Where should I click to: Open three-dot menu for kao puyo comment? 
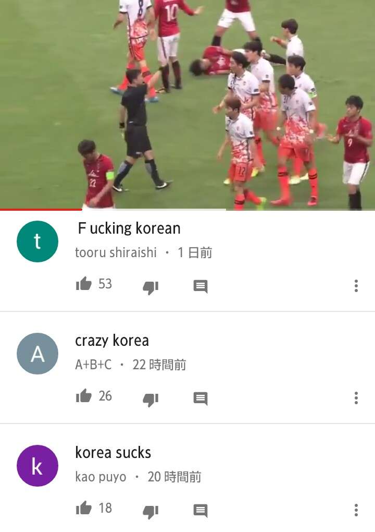356,510
